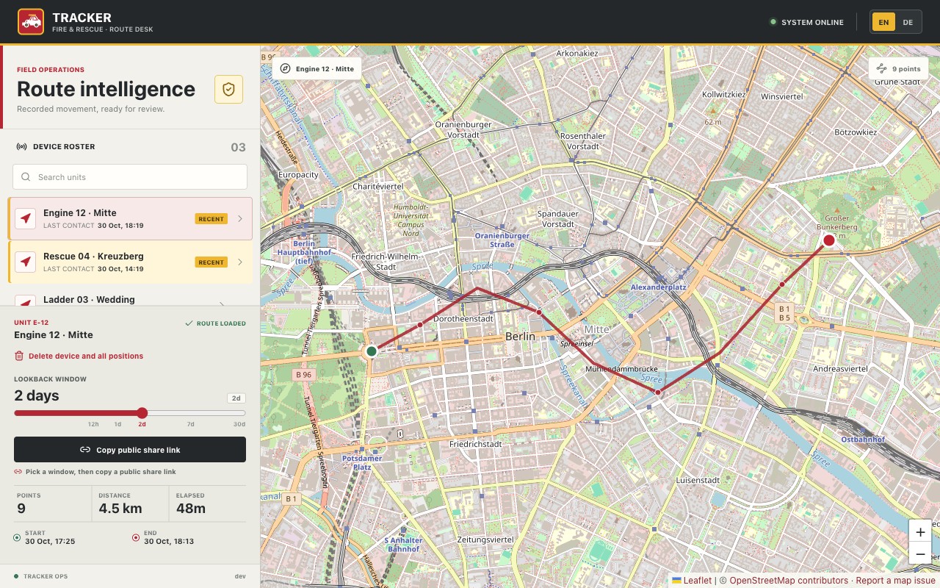The width and height of the screenshot is (940, 588).
Task: Click RECENT badge on Engine 12
Action: click(x=211, y=218)
